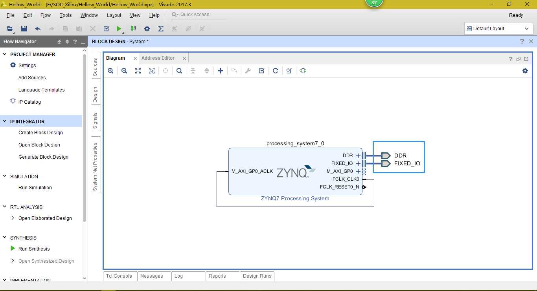Open the Layout menu
Image resolution: width=537 pixels, height=291 pixels.
[114, 15]
